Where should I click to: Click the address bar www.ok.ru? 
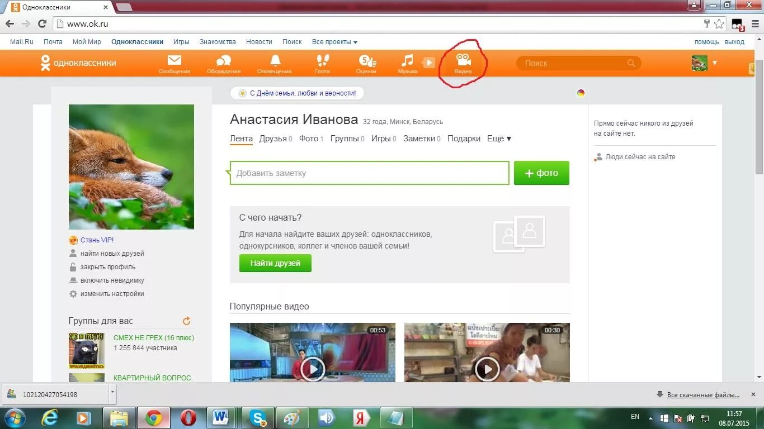[x=378, y=24]
